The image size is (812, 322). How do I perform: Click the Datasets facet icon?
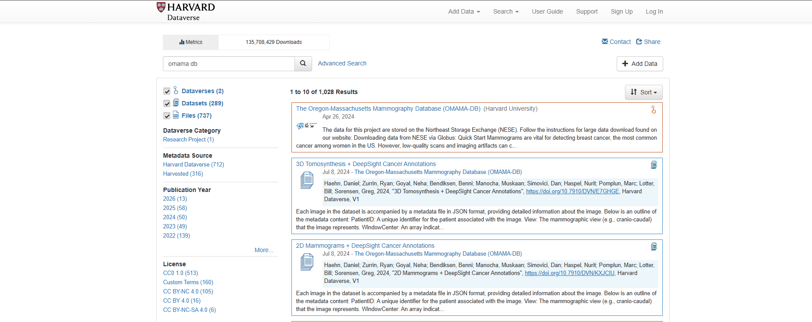176,102
